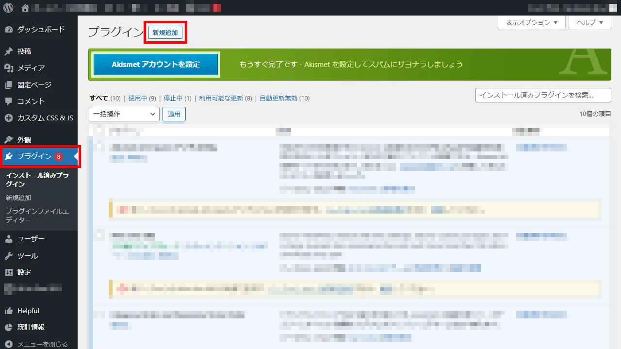
Task: Click the Akismet アカウントを設定 button
Action: pyautogui.click(x=156, y=64)
